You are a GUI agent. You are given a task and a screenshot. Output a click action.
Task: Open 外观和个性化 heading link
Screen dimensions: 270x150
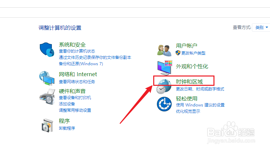pos(192,67)
